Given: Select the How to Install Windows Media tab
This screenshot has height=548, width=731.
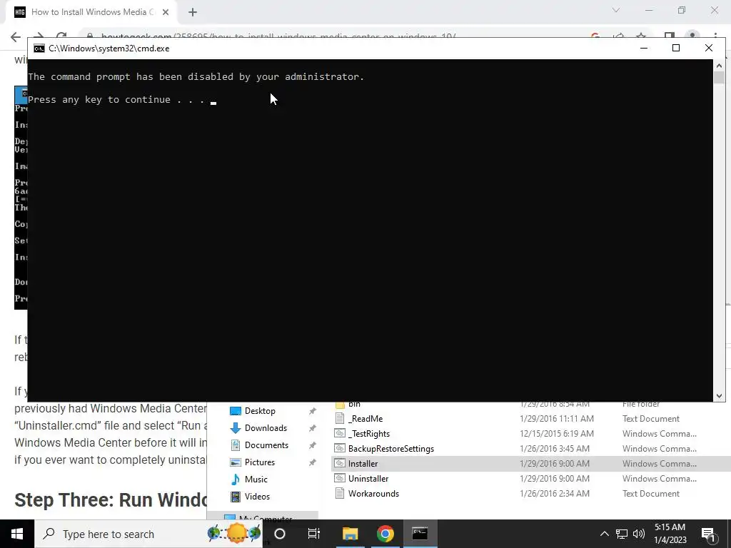Looking at the screenshot, I should pos(91,12).
